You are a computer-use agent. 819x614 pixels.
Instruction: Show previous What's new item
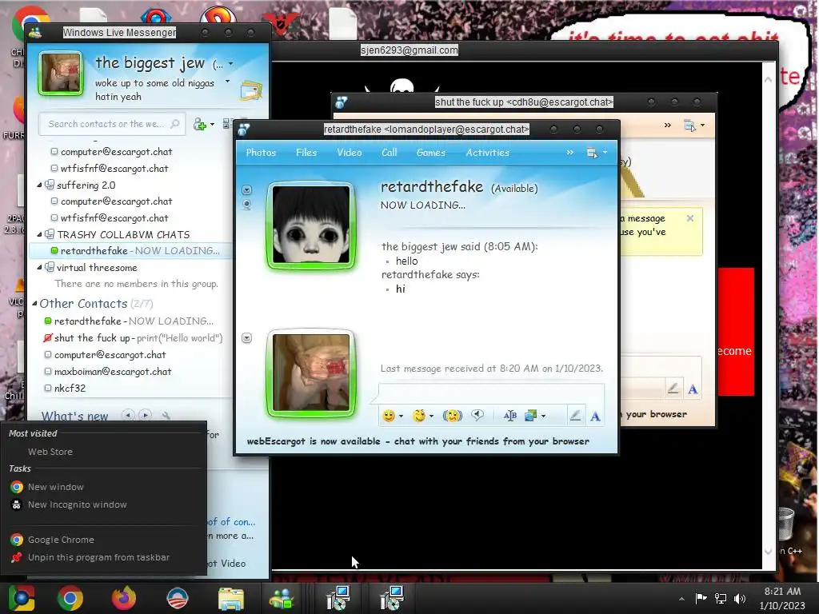click(x=127, y=415)
